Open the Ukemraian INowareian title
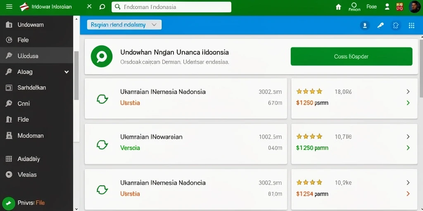Viewport: 423px width, 211px height. point(151,137)
